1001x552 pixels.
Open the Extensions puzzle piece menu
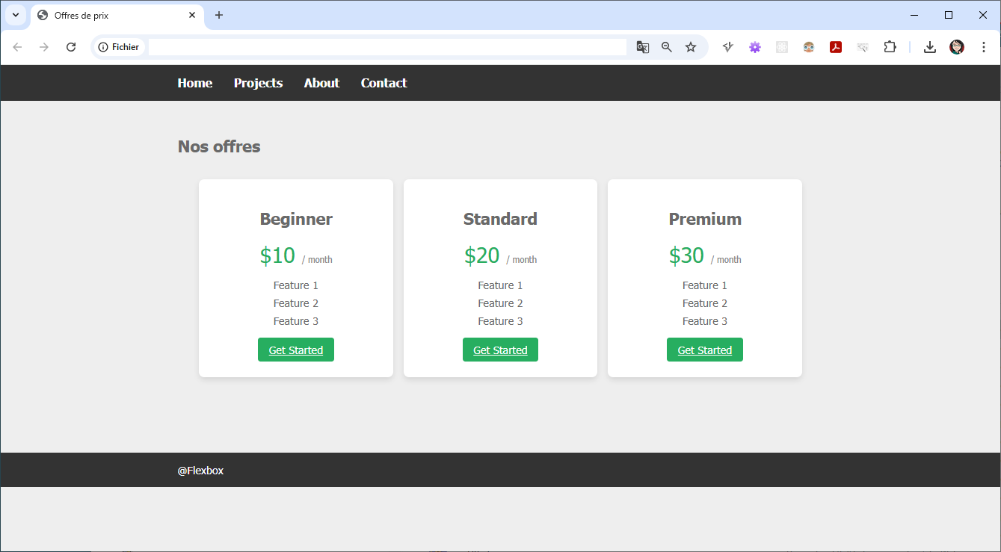pyautogui.click(x=890, y=47)
